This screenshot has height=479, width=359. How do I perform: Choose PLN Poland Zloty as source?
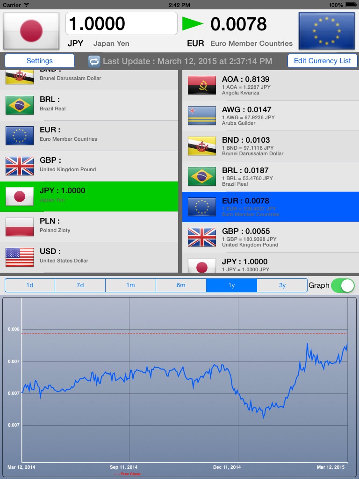tap(89, 227)
